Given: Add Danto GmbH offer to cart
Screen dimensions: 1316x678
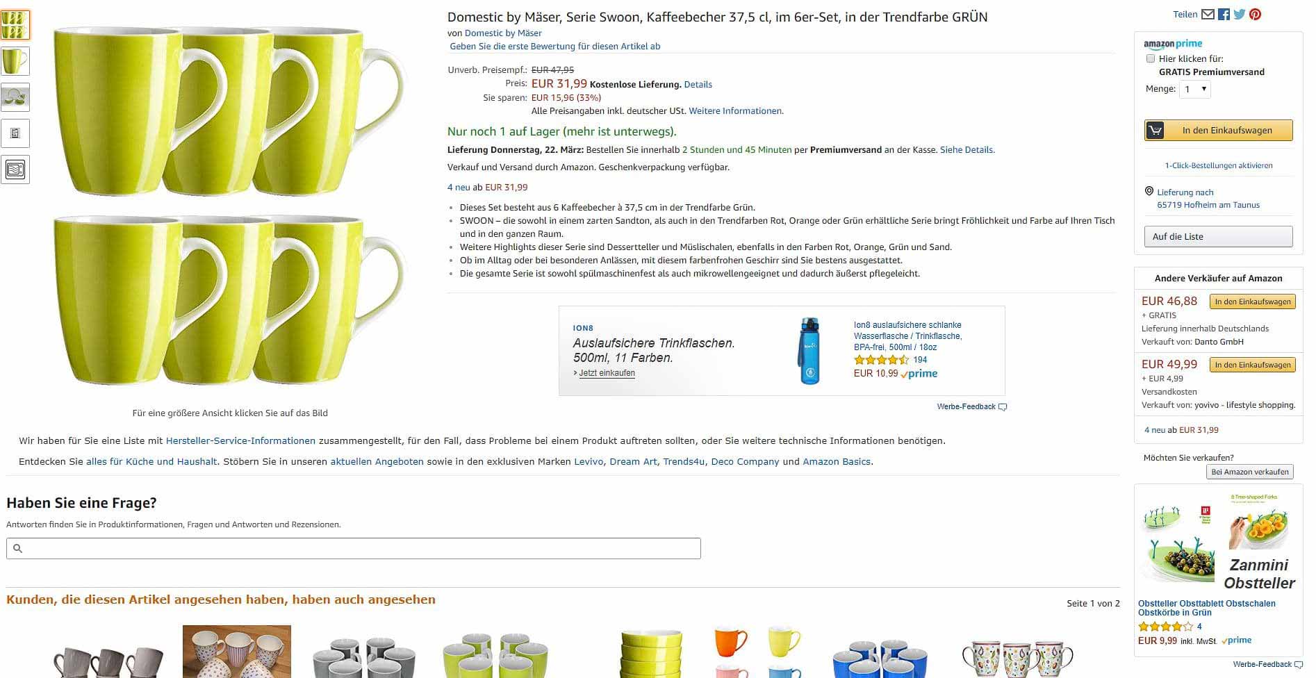Looking at the screenshot, I should click(1253, 301).
